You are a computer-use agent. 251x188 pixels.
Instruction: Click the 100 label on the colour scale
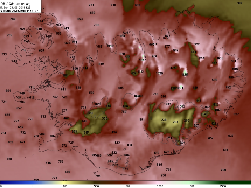[x=65, y=186]
